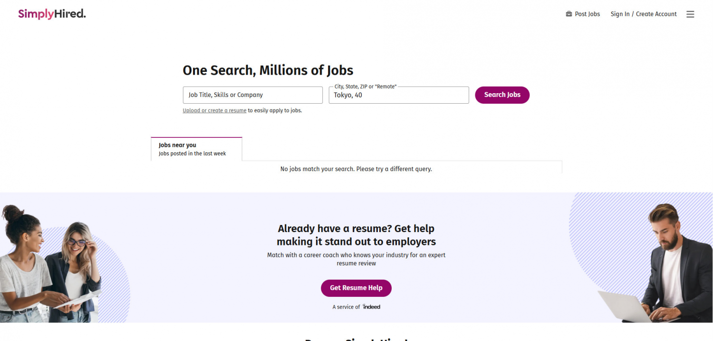Click the briefcase icon beside Post Jobs

coord(569,14)
